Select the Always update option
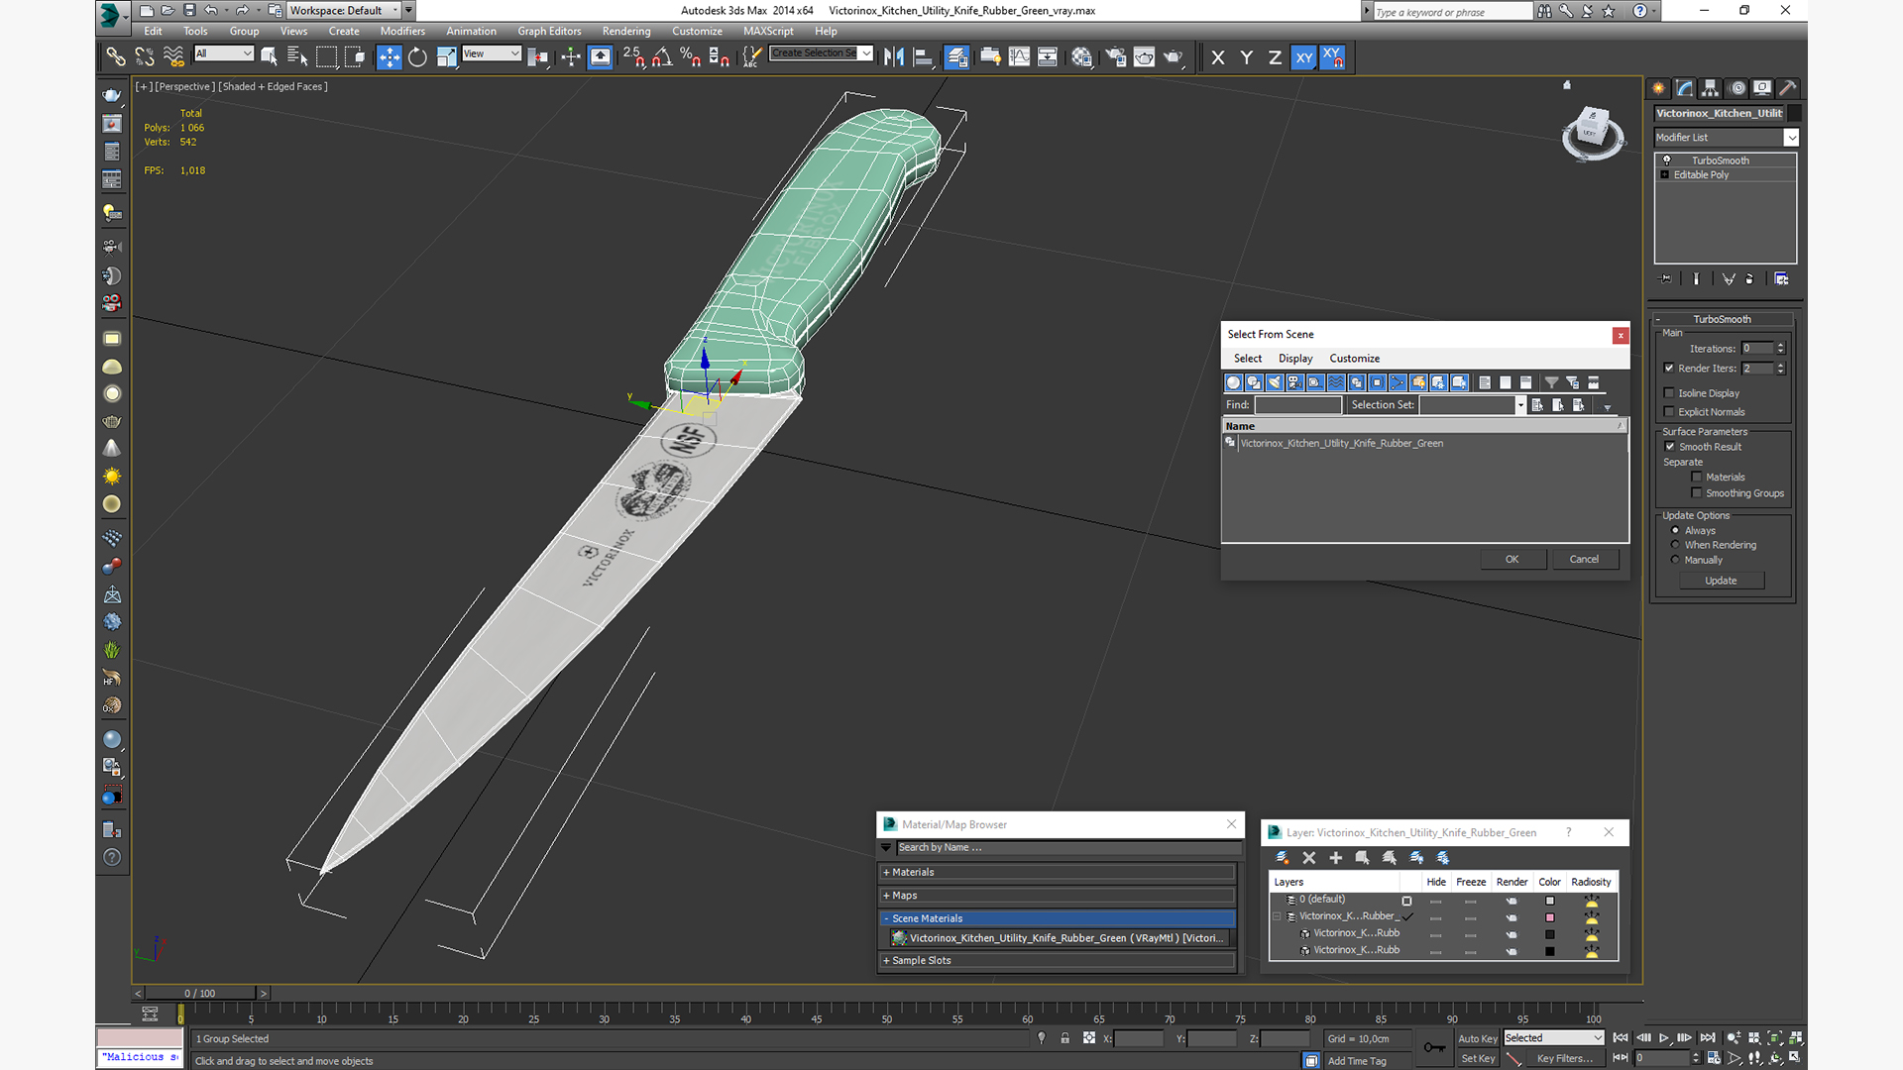Screen dimensions: 1903x1070 point(1675,531)
